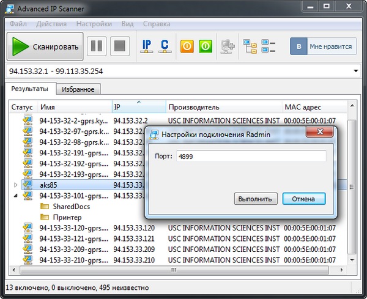
Task: Click the green Сканировать scan button
Action: 46,46
